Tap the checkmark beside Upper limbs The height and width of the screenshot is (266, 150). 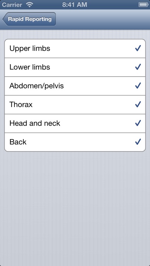(x=138, y=49)
